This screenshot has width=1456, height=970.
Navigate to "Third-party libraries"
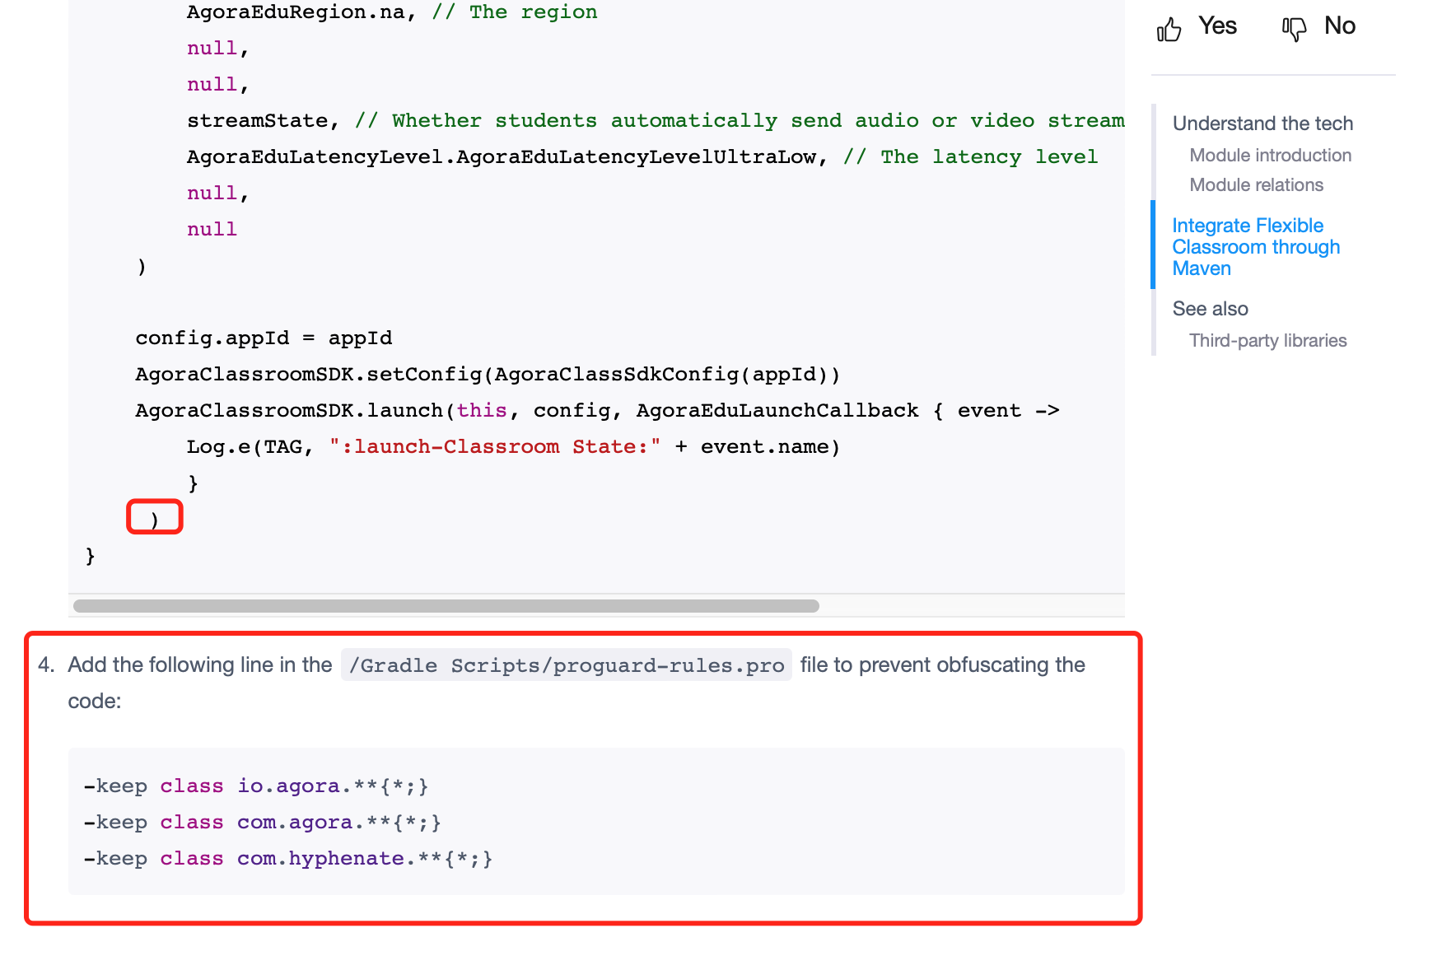(x=1267, y=339)
